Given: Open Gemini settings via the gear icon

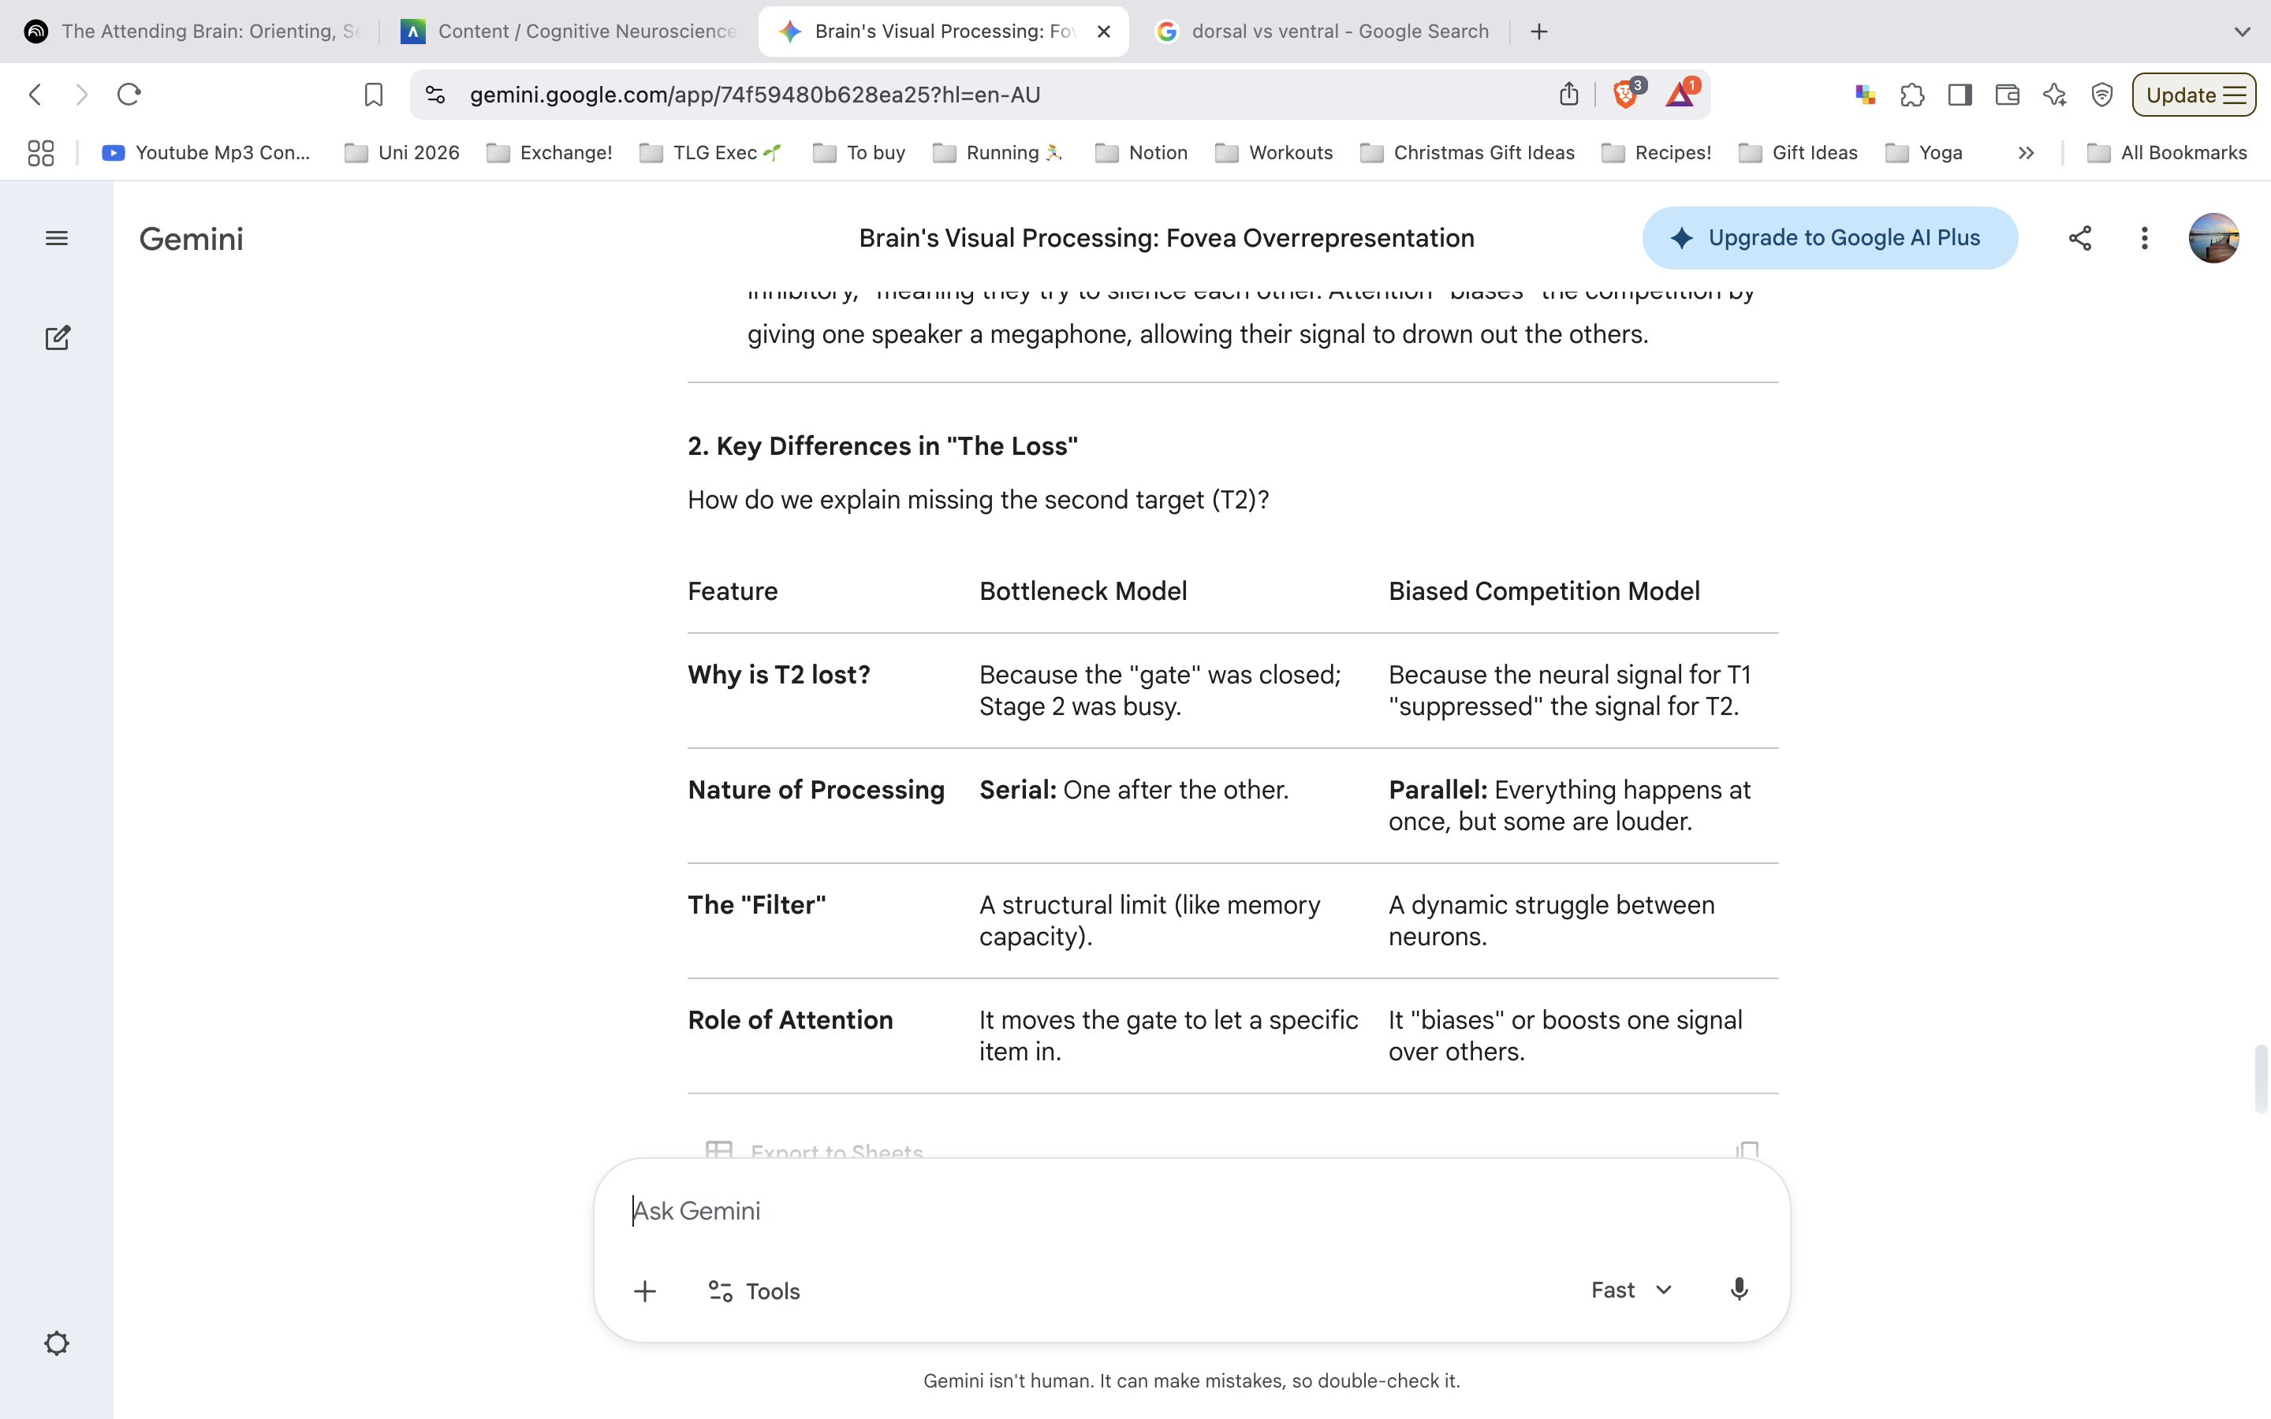Looking at the screenshot, I should click(x=56, y=1343).
